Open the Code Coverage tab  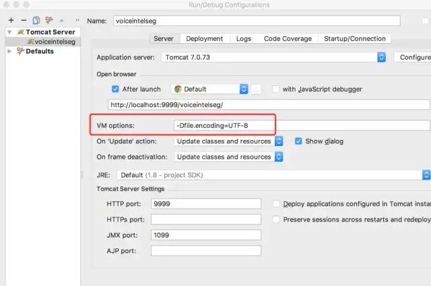(288, 39)
